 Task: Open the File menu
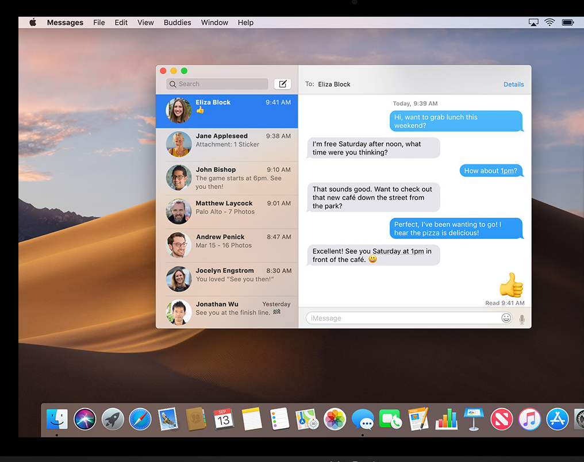click(x=99, y=22)
